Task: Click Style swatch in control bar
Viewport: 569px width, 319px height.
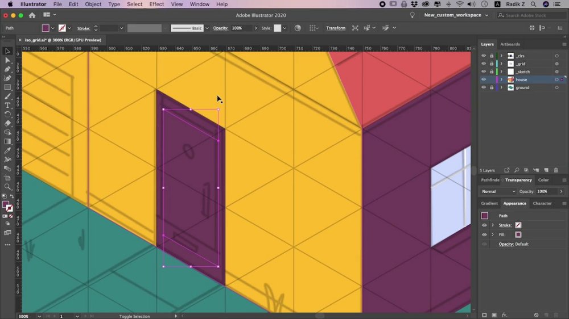Action: [277, 28]
